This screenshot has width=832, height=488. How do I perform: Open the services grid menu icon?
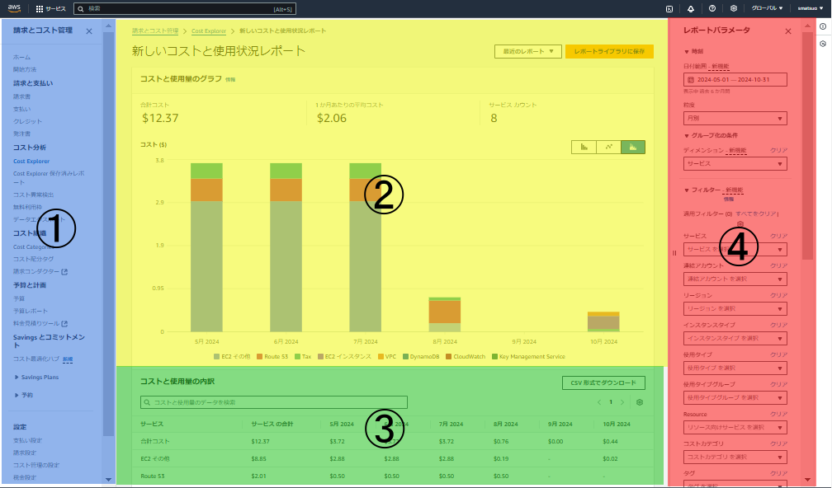point(40,9)
